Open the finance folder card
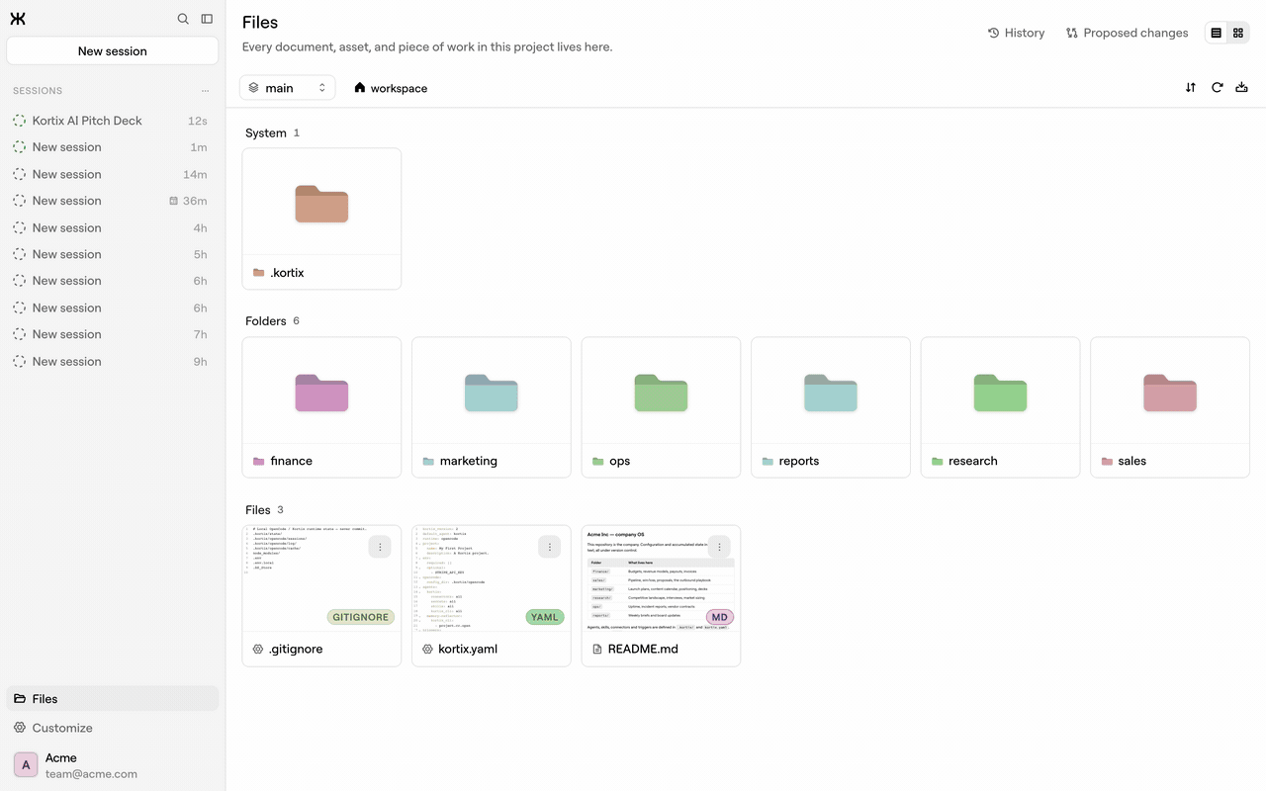Viewport: 1266px width, 791px height. 321,407
